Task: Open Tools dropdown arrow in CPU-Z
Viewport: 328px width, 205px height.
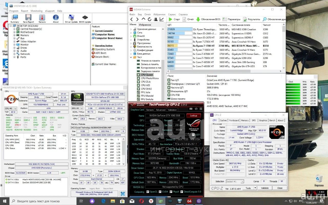Action: [x=255, y=188]
